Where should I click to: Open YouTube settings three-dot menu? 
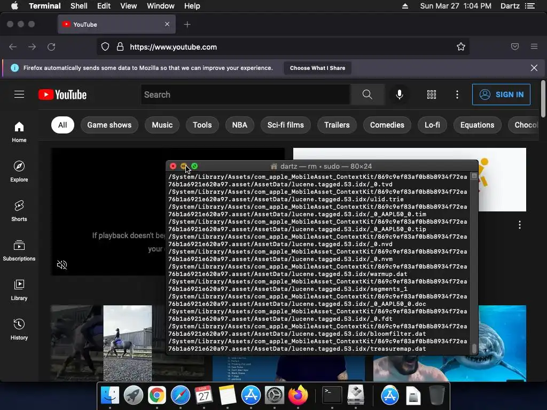[x=457, y=94]
